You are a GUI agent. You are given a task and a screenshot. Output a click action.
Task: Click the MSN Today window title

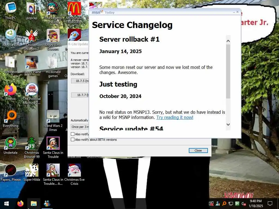(x=110, y=13)
